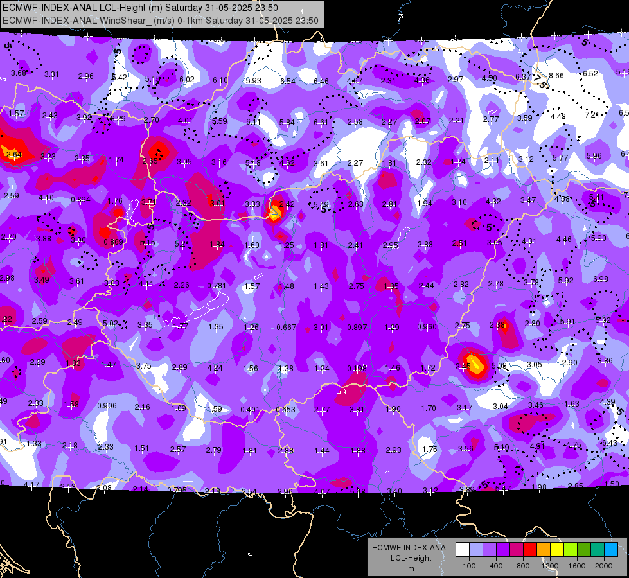The height and width of the screenshot is (578, 629).
Task: Click the LCL-Height label in the legend box
Action: coord(411,558)
